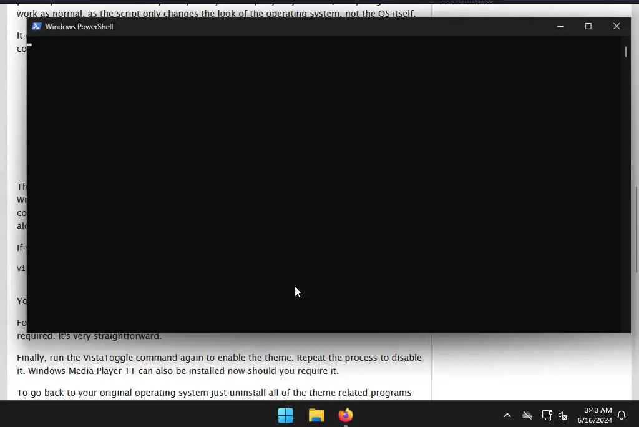Screen dimensions: 639x427
Task: Open the Windows Start menu
Action: tap(285, 415)
